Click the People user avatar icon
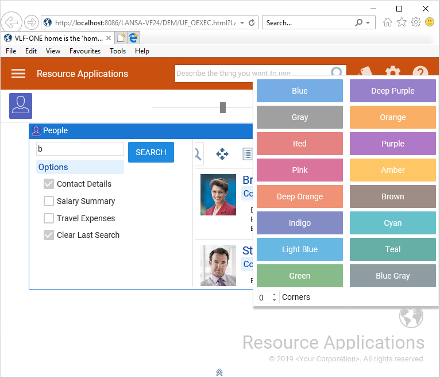Screen dimensions: 440x378 click(21, 106)
